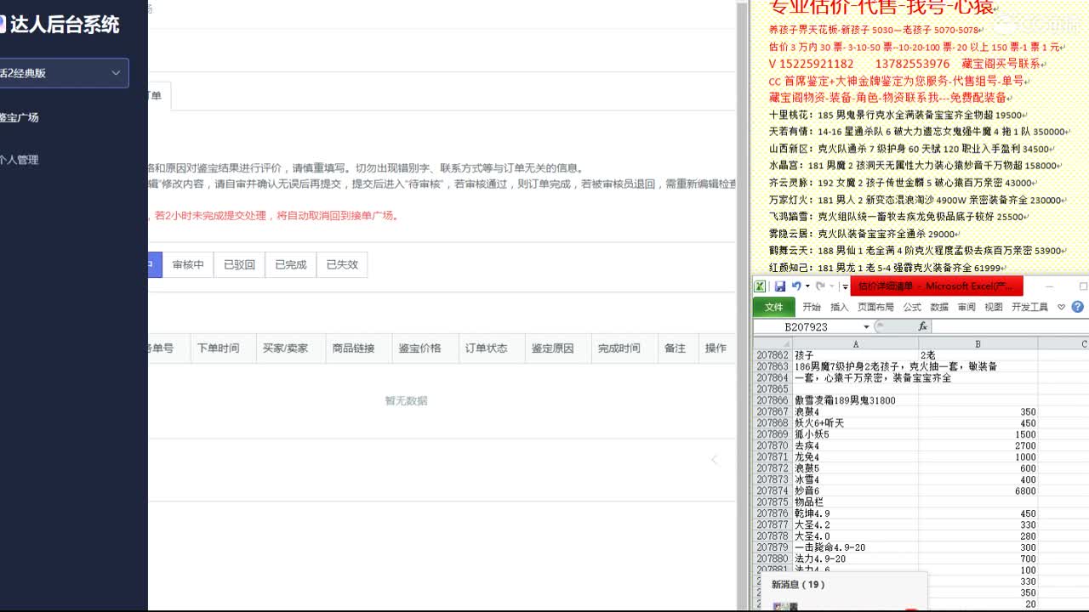Screen dimensions: 1089x612
Task: Filter orders by 已失效 status
Action: click(342, 264)
